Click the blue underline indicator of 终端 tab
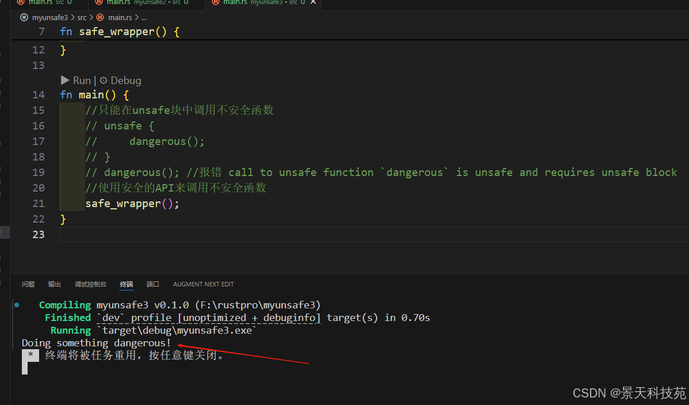The width and height of the screenshot is (689, 405). [x=126, y=289]
